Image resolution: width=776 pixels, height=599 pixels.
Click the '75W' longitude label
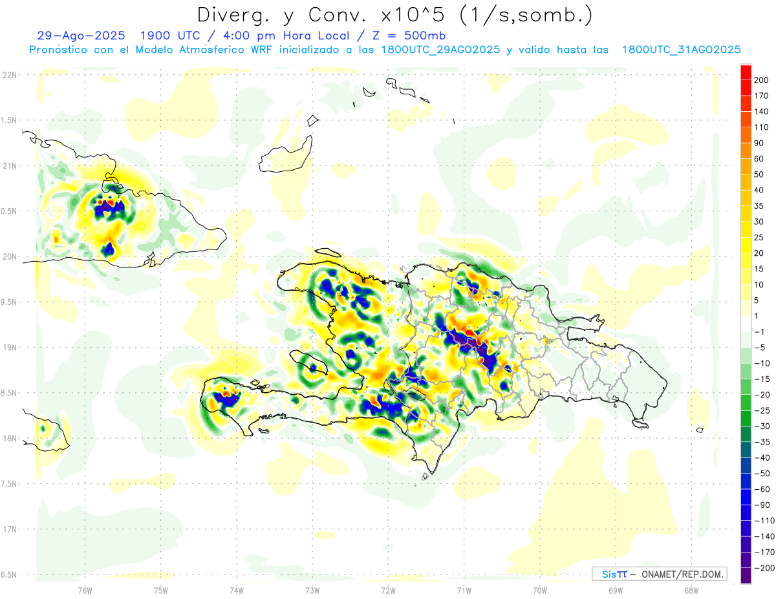(x=160, y=590)
